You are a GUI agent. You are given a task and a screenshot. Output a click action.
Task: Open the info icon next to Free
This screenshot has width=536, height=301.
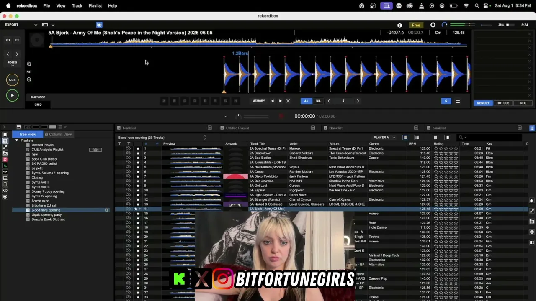(x=399, y=25)
